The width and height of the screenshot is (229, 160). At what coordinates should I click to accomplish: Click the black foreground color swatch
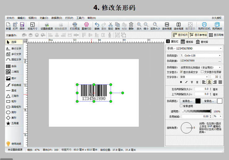pyautogui.click(x=198, y=101)
